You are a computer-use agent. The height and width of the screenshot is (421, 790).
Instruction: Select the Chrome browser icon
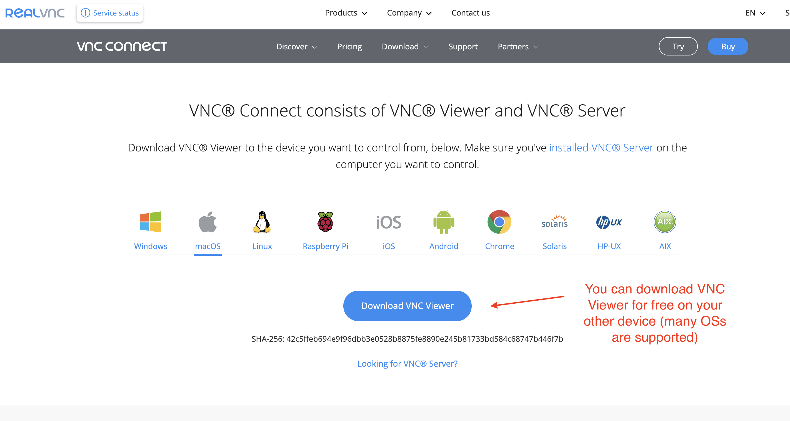(x=499, y=222)
